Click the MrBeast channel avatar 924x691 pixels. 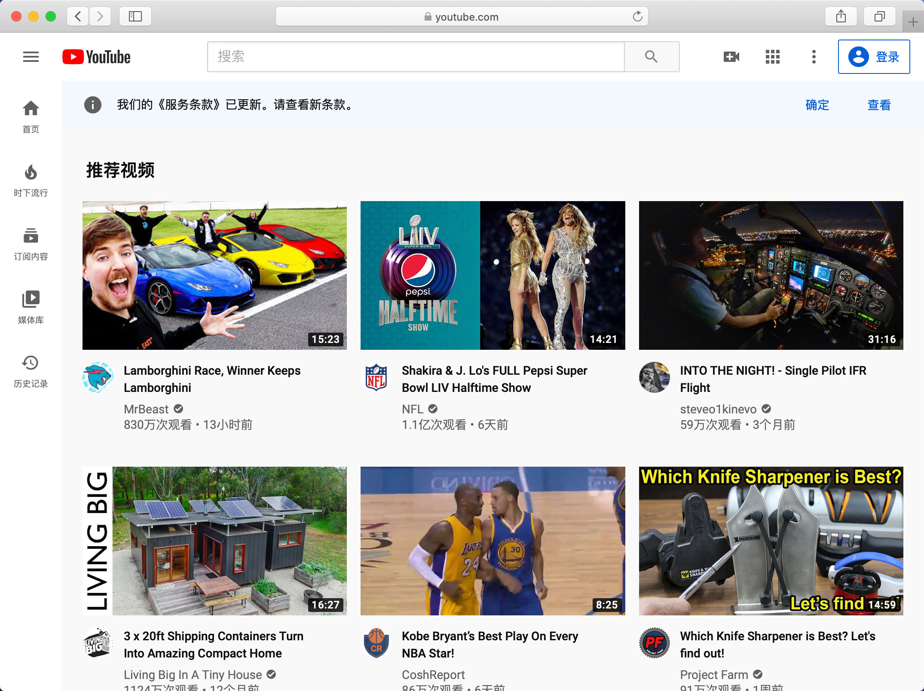pyautogui.click(x=98, y=377)
